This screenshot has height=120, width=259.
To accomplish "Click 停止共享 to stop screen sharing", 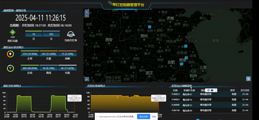I will 143,116.
